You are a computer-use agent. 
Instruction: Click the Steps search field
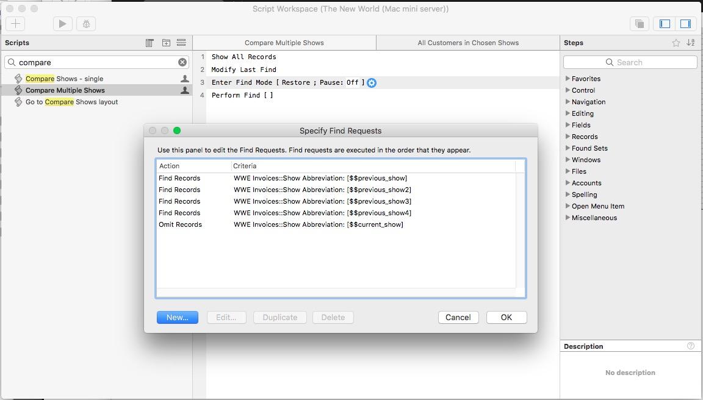(630, 62)
